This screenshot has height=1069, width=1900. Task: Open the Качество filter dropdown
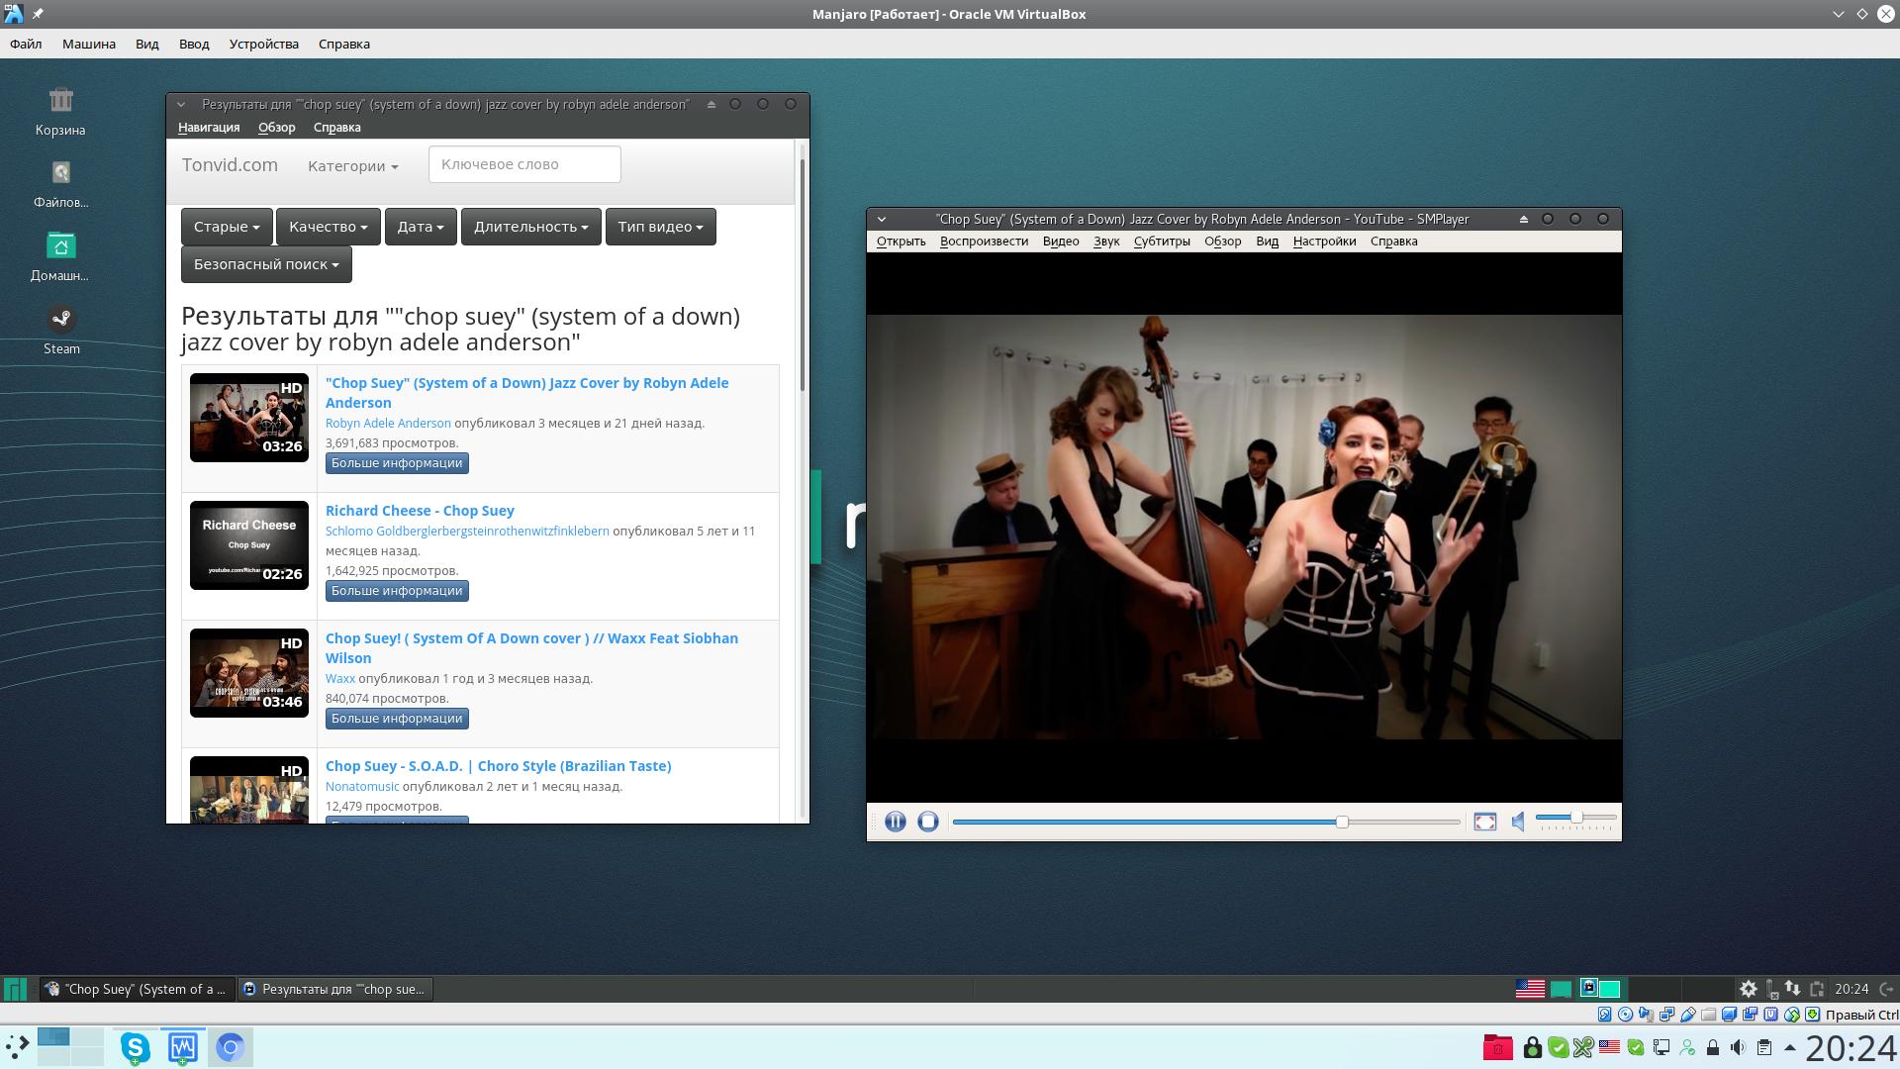(329, 227)
